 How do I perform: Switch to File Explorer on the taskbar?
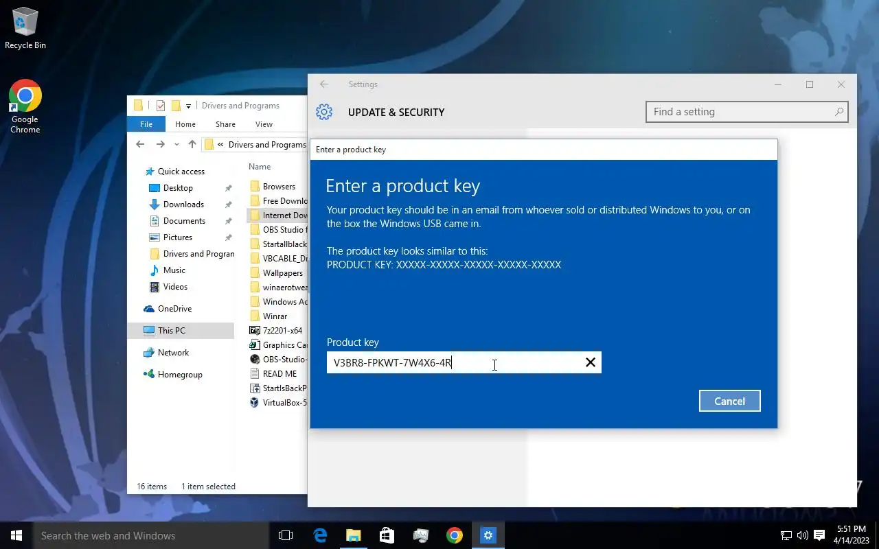tap(353, 535)
